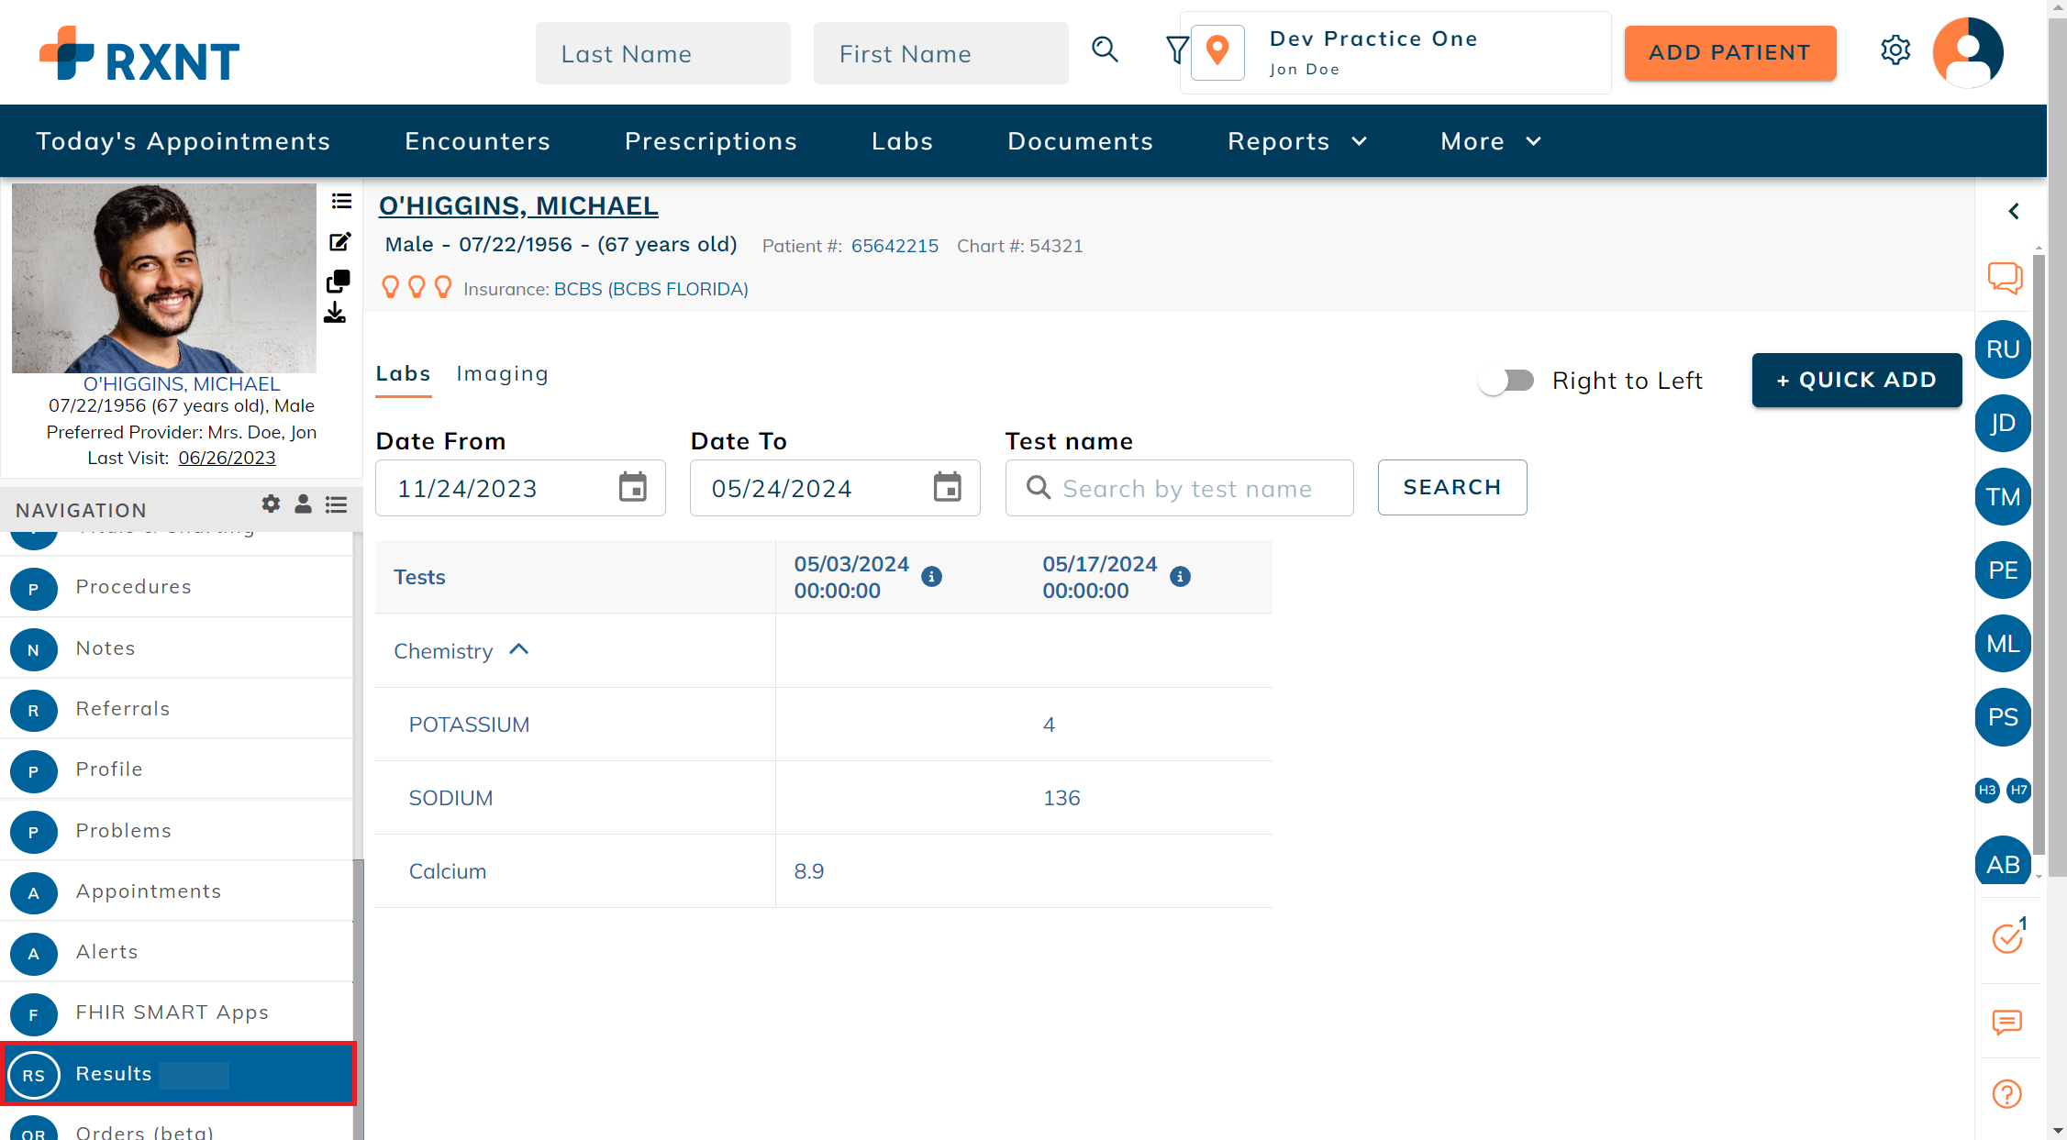Expand the More dropdown menu
2067x1140 pixels.
coord(1491,140)
